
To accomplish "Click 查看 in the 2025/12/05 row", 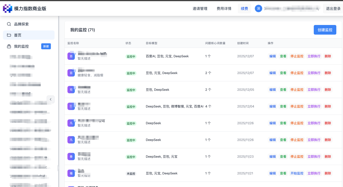I will (x=283, y=90).
